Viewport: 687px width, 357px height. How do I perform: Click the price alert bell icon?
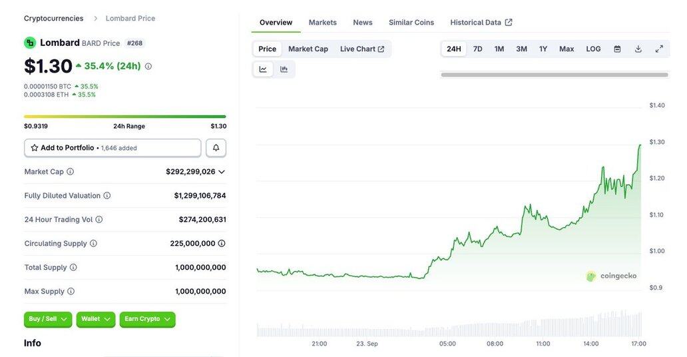[x=216, y=148]
